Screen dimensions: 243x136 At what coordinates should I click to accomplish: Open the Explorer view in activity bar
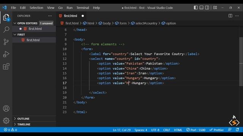click(6, 17)
